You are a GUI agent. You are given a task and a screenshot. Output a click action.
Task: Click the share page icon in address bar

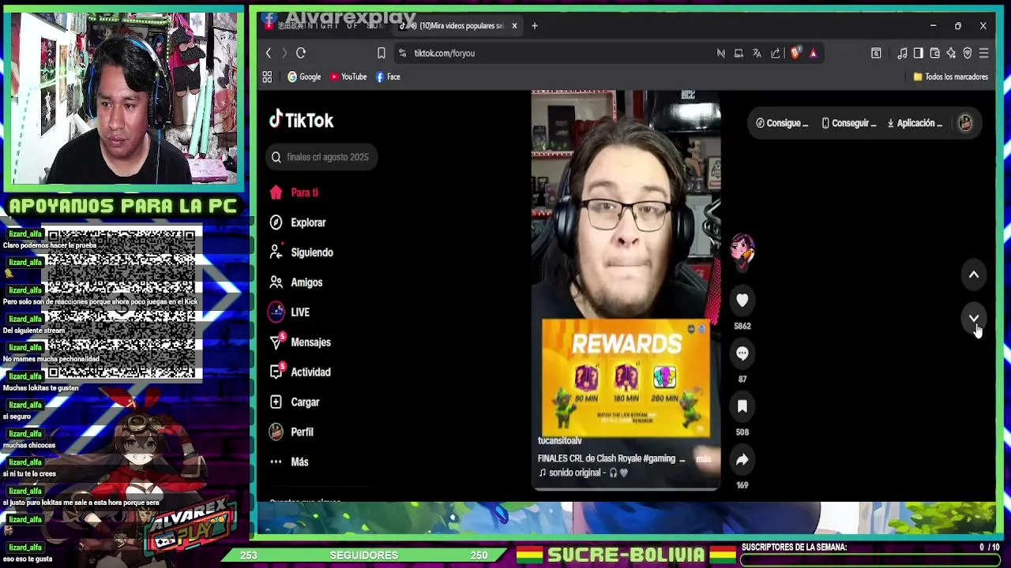click(776, 53)
